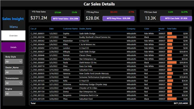Sort by Model column header
The height and width of the screenshot is (109, 194).
(162, 29)
